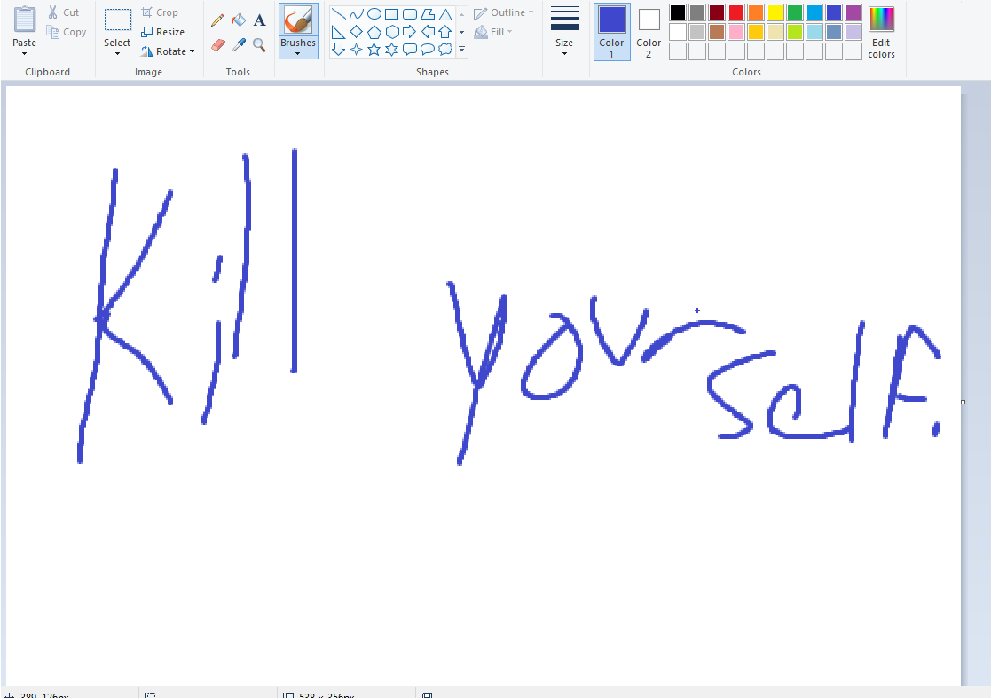Pick the yellow color swatch

click(x=775, y=12)
